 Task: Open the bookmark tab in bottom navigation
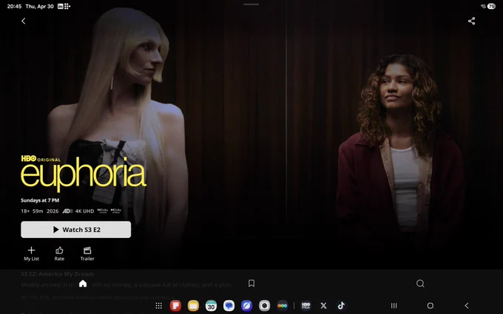[x=251, y=283]
